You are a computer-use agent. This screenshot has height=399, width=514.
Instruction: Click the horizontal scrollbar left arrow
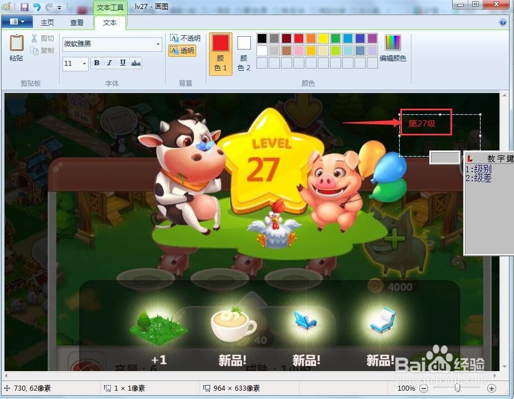(x=6, y=376)
